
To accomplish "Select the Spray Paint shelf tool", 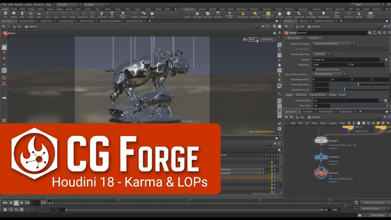I will tap(102, 15).
